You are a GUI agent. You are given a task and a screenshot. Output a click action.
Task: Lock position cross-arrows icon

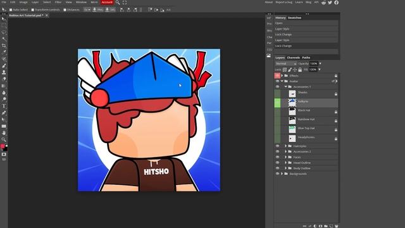295,70
